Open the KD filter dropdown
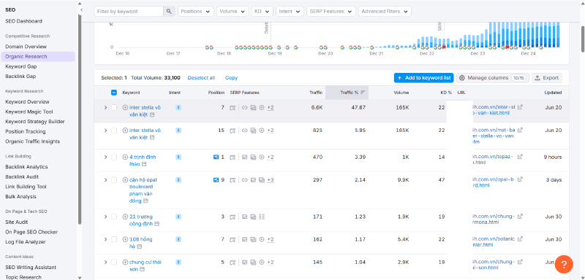Viewport: 585px width, 280px height. tap(263, 12)
